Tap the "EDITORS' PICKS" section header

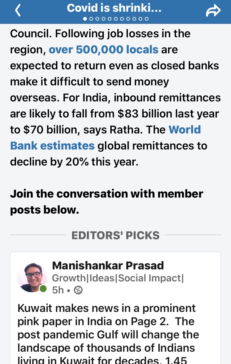tap(115, 235)
